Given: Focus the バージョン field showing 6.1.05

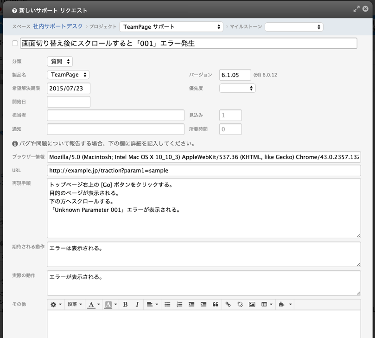Looking at the screenshot, I should pyautogui.click(x=235, y=75).
